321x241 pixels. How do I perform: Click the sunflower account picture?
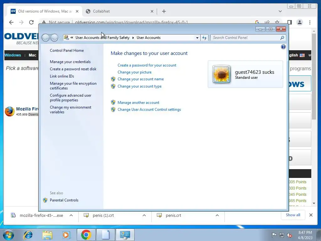pyautogui.click(x=221, y=74)
